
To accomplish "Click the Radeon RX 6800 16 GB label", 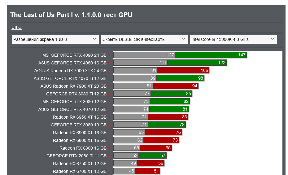I will point(83,148).
